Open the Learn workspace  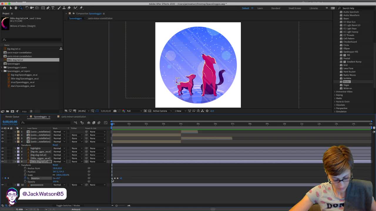(x=260, y=8)
